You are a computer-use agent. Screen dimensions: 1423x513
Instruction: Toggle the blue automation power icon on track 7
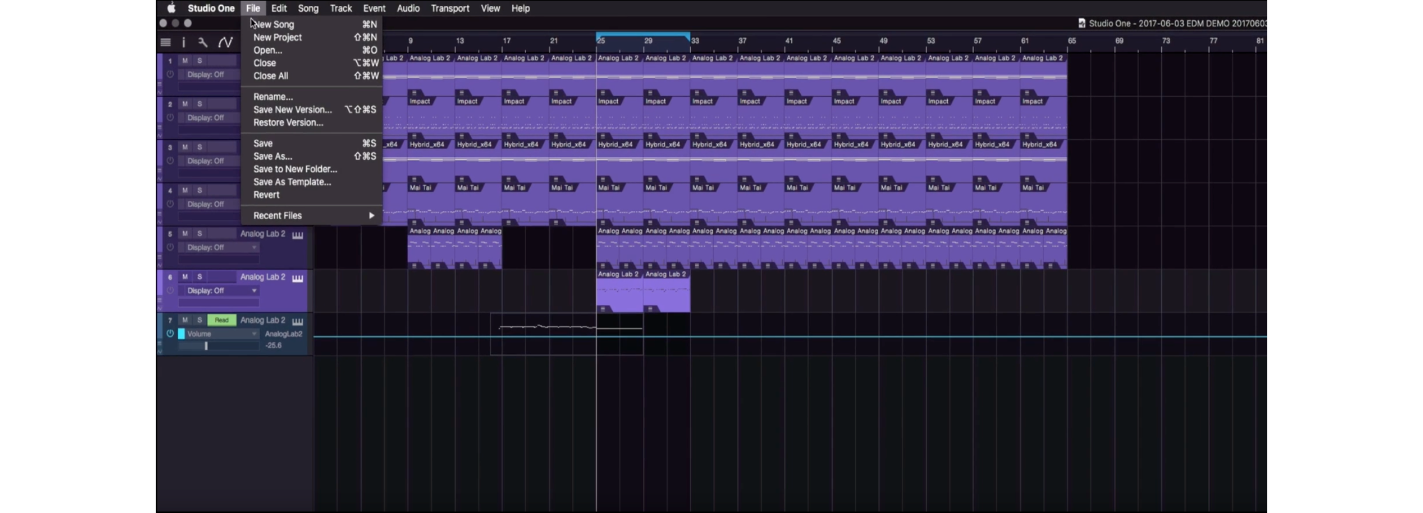click(x=170, y=333)
